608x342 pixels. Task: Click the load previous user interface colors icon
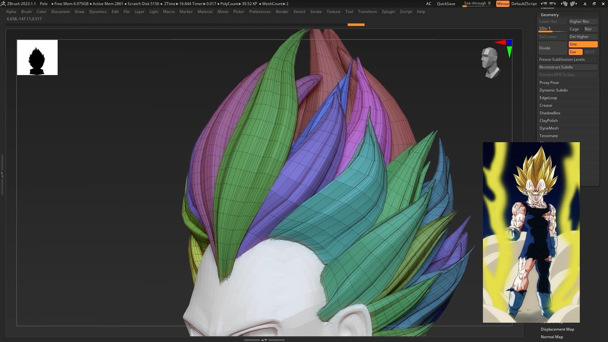(564, 3)
